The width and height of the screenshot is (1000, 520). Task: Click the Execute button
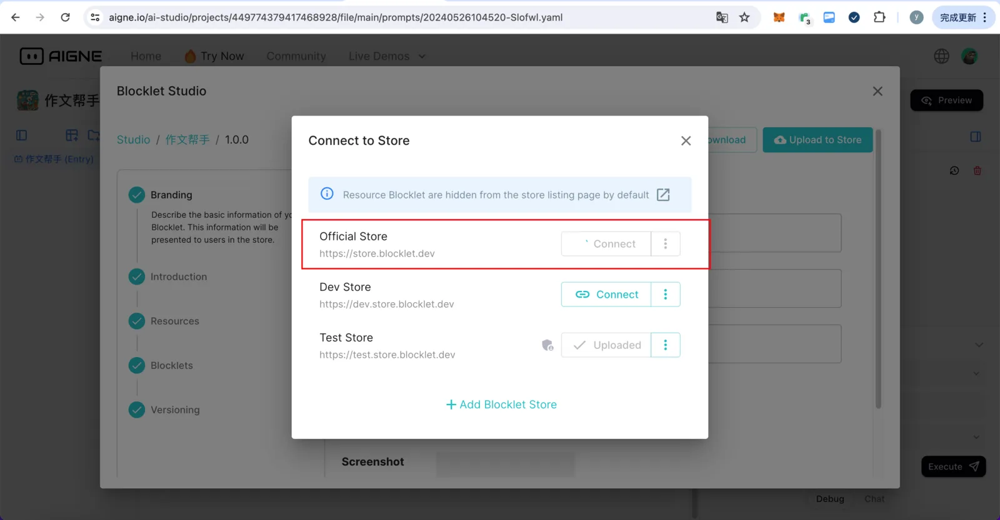point(953,466)
